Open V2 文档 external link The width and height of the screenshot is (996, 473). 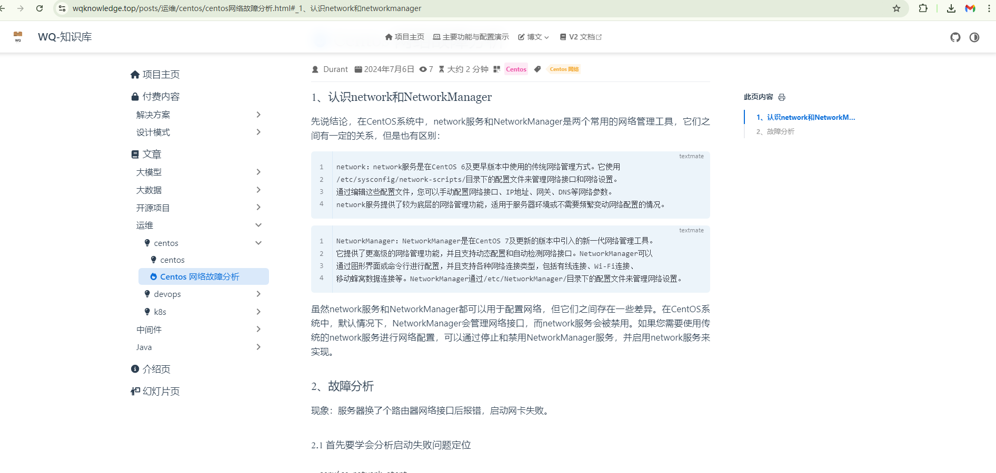coord(581,37)
